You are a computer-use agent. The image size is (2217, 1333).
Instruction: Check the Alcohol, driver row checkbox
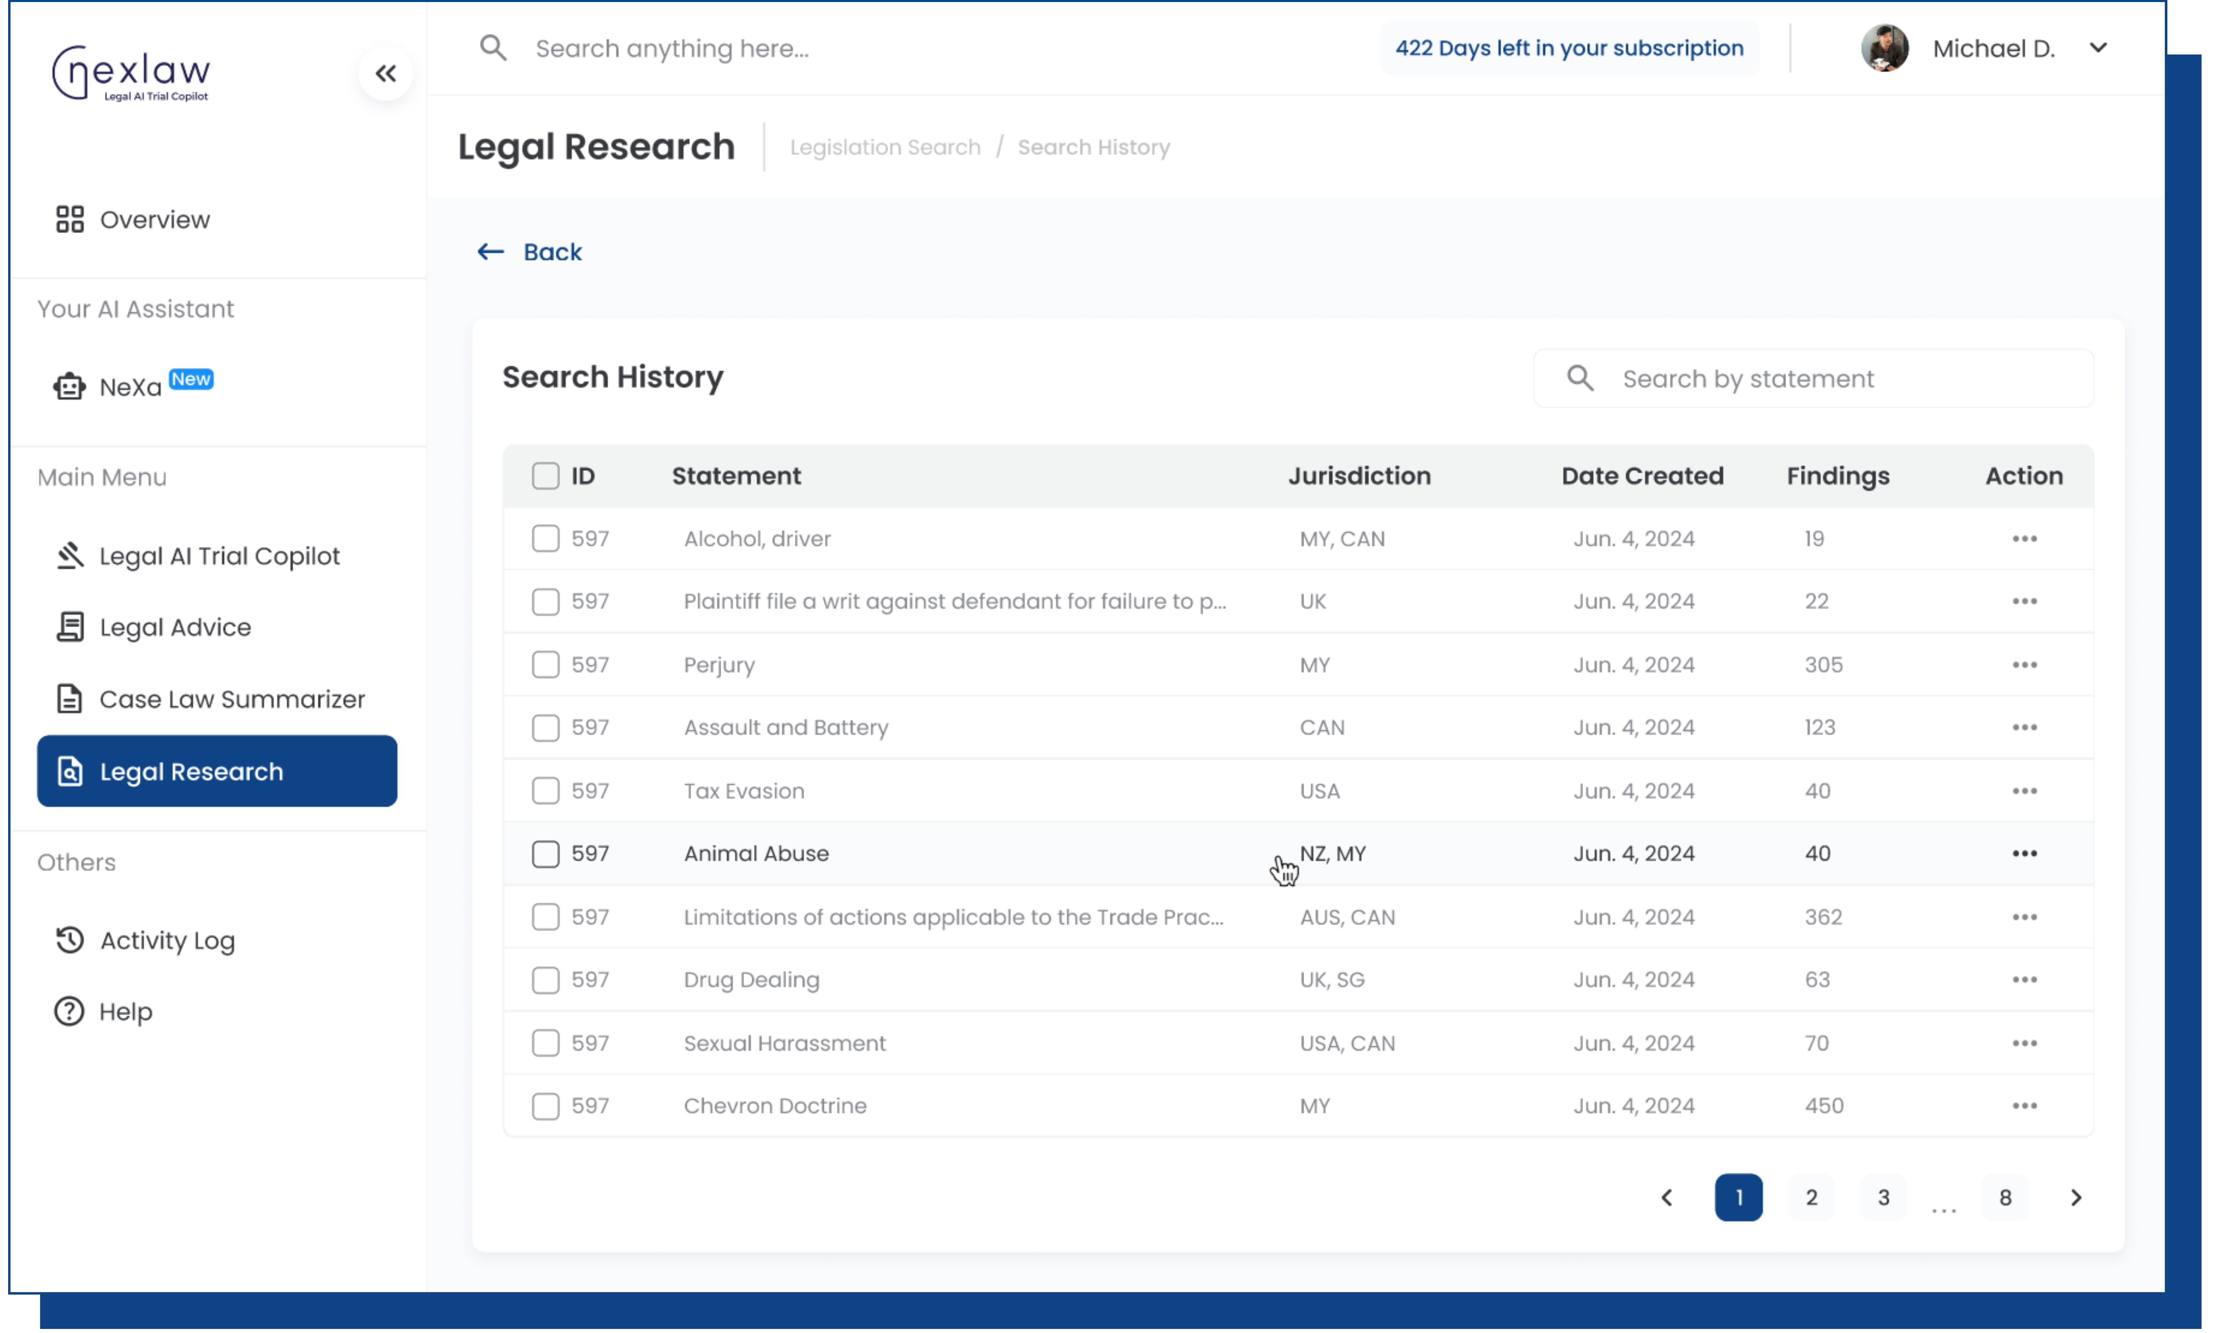[x=545, y=538]
